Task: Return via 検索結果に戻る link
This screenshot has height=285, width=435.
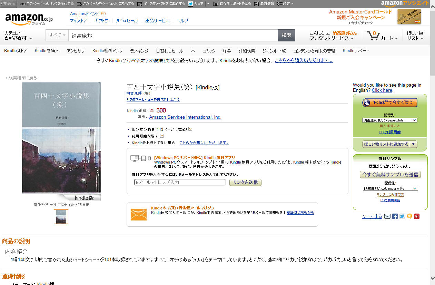Action: (21, 78)
